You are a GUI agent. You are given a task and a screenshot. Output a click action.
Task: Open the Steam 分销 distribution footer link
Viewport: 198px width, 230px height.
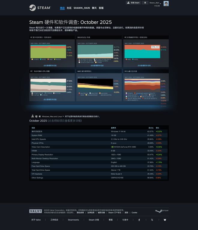pos(94,220)
